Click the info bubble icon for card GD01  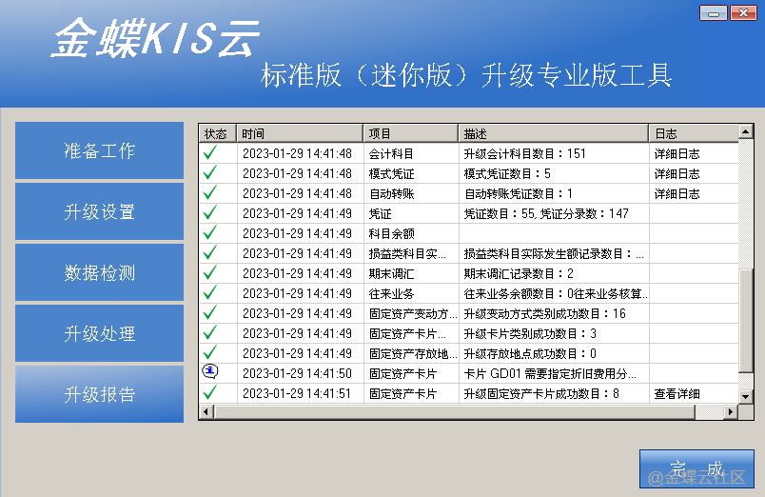210,372
